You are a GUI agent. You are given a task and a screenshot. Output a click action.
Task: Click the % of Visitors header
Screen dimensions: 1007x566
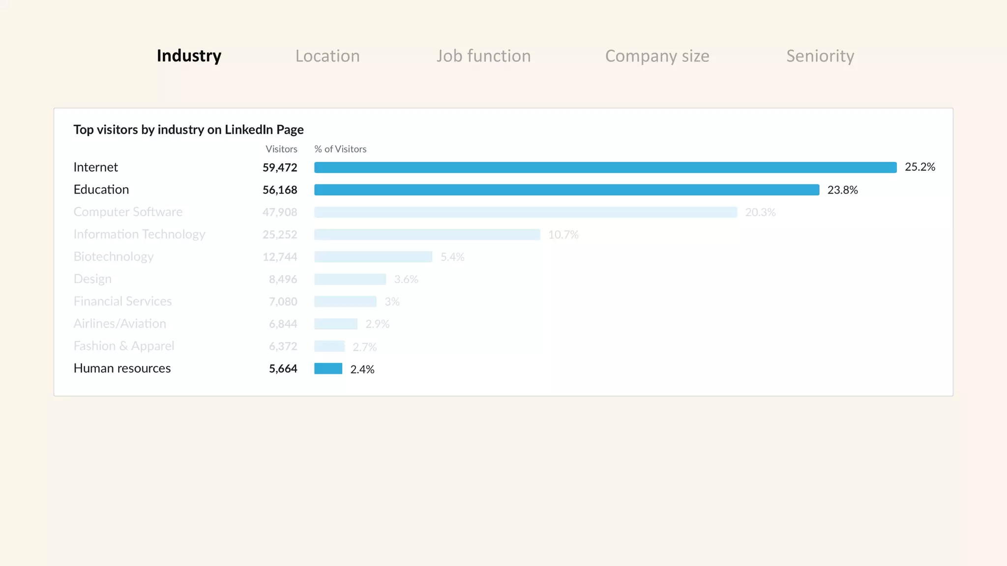click(340, 149)
